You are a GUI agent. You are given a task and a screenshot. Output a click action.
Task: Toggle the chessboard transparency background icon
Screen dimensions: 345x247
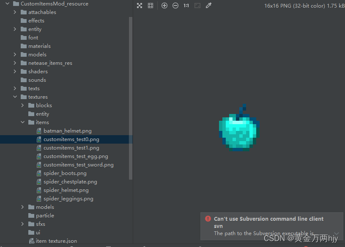tap(140, 6)
